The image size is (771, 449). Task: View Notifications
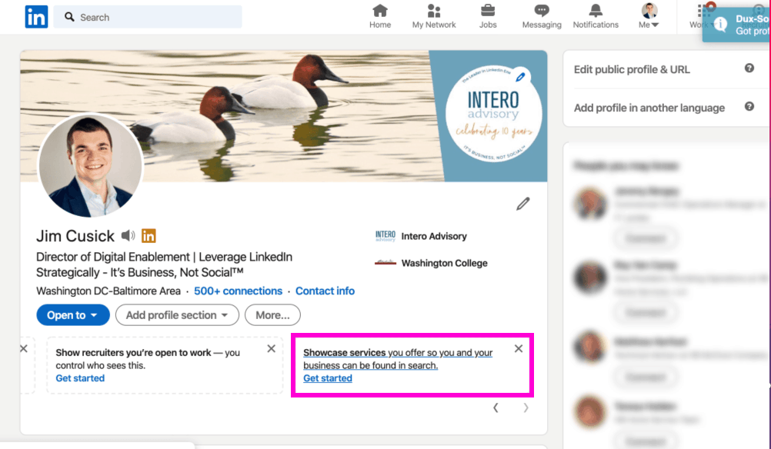click(x=596, y=17)
